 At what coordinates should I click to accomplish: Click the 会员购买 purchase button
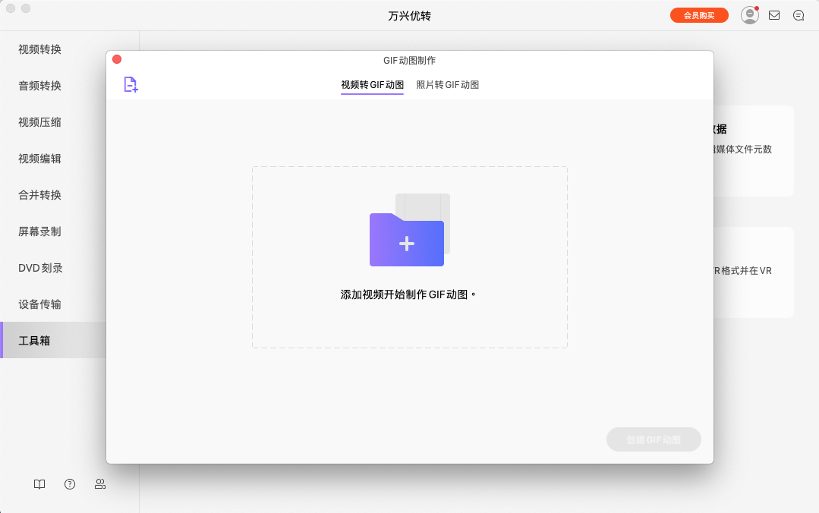click(698, 14)
